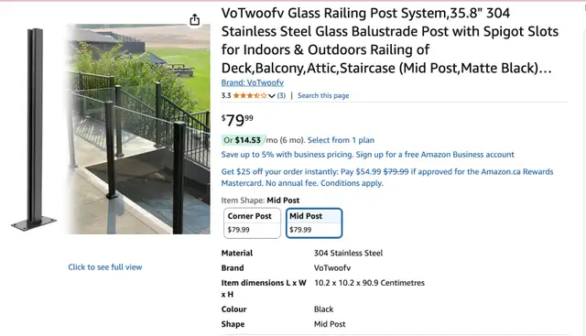Click the 3.3 rating number
This screenshot has height=336, width=586.
(x=226, y=96)
